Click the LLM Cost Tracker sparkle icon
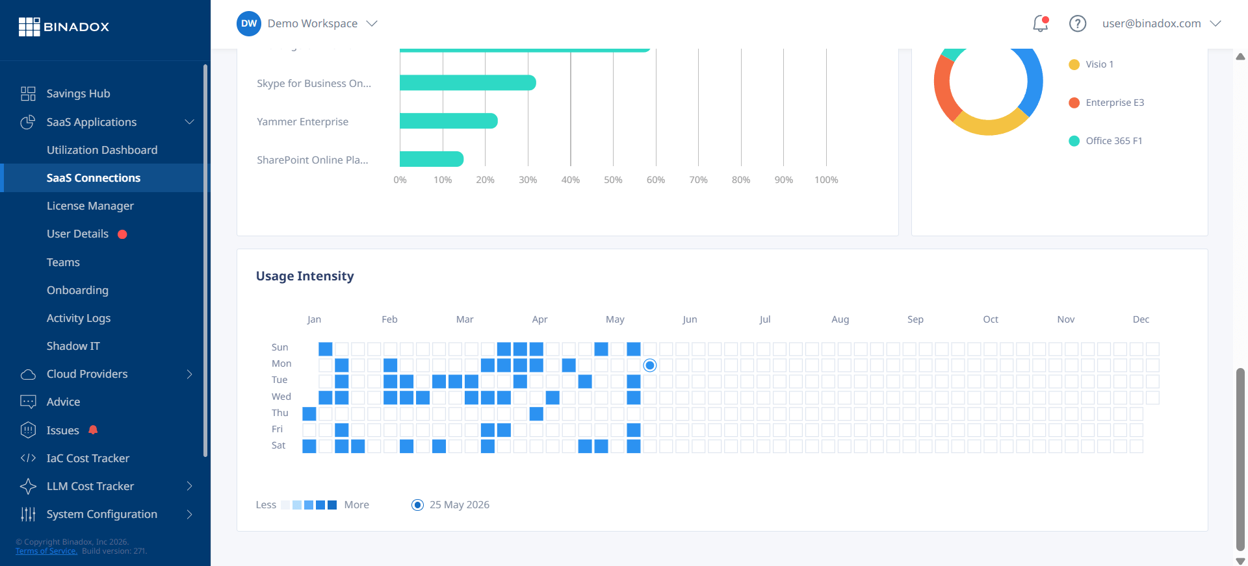This screenshot has height=566, width=1248. pyautogui.click(x=28, y=486)
